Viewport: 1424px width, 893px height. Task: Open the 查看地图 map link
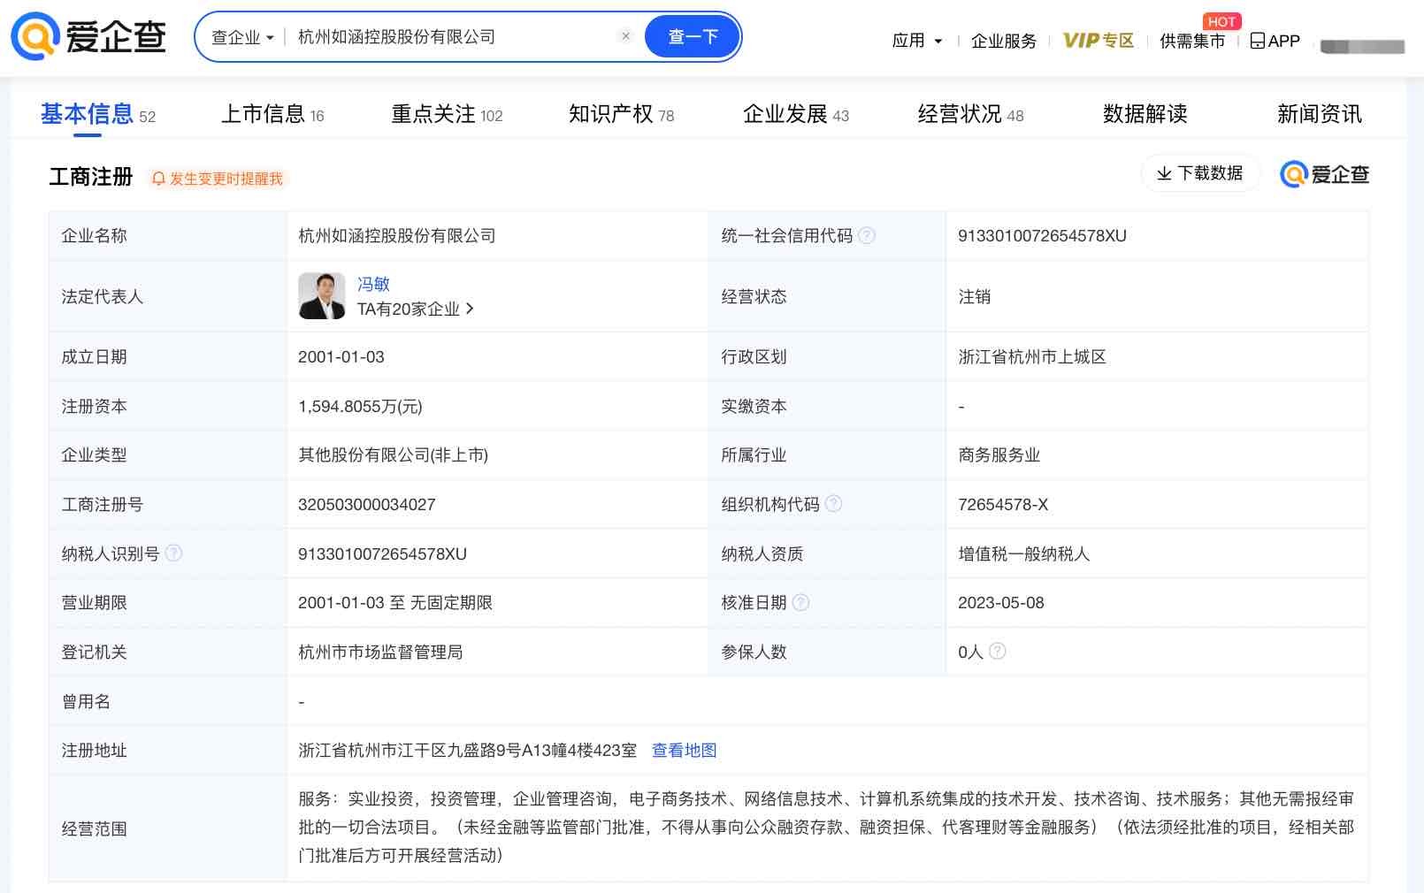684,751
